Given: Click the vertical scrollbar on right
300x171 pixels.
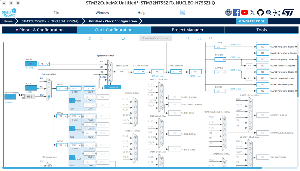Looking at the screenshot, I should pos(298,75).
